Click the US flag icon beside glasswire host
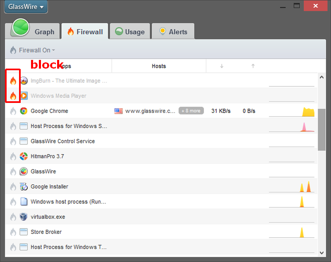The width and height of the screenshot is (331, 262). click(x=118, y=111)
